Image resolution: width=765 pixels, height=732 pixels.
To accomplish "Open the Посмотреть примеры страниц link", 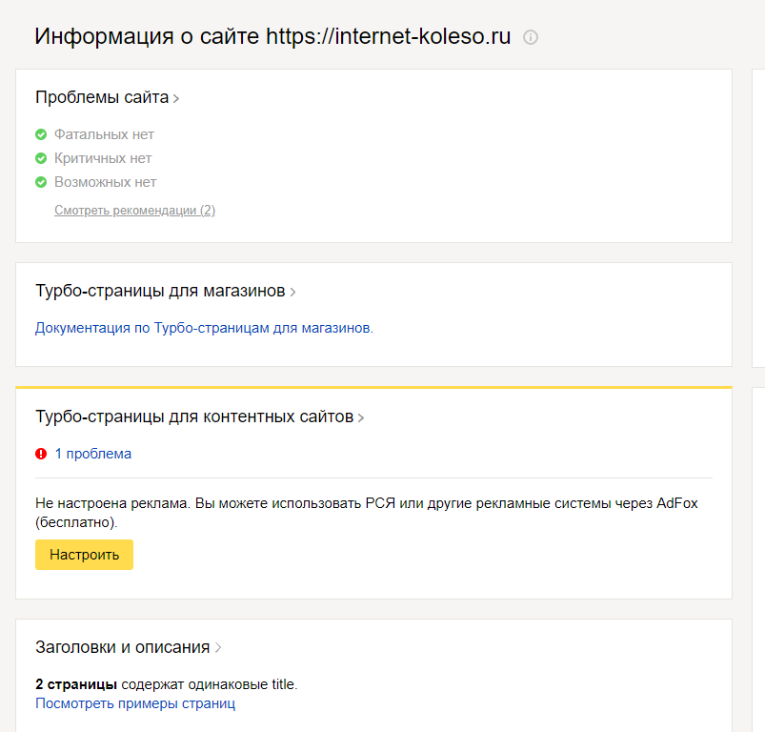I will point(135,703).
